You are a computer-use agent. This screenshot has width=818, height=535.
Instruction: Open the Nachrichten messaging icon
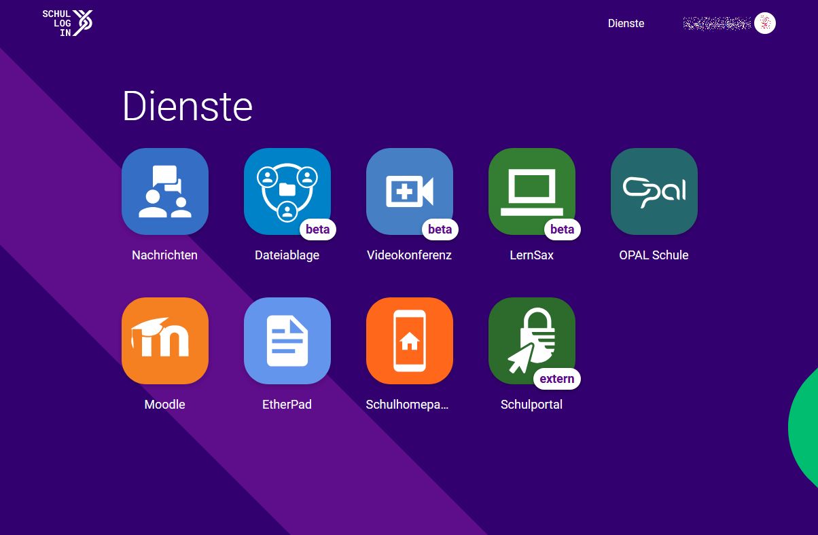(164, 191)
